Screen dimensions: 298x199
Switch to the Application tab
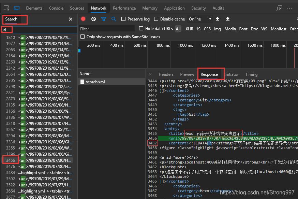(174, 8)
